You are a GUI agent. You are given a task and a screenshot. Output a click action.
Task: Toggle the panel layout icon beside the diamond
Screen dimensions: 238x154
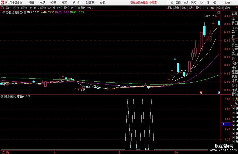219,12
